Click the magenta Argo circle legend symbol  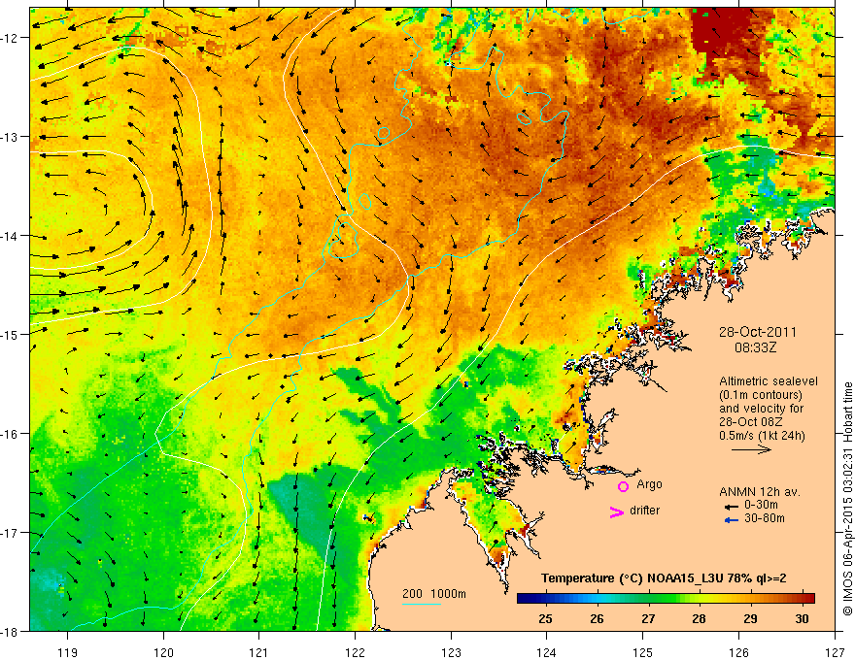pyautogui.click(x=623, y=486)
